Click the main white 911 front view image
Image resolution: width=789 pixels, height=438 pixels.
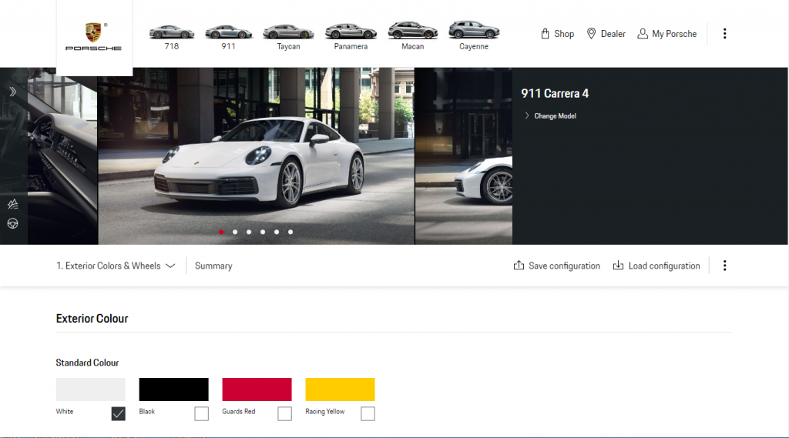(x=256, y=156)
